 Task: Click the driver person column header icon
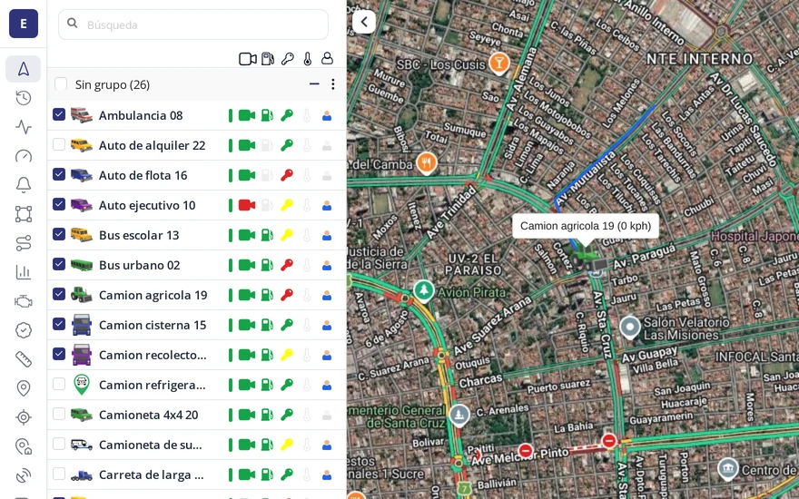(x=327, y=59)
